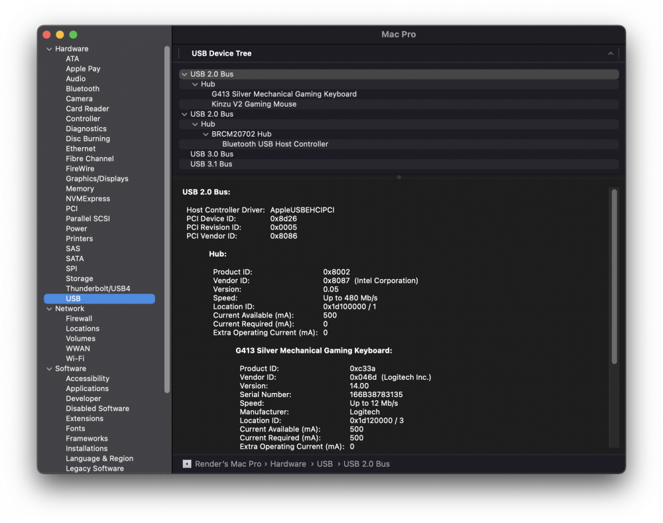The width and height of the screenshot is (663, 523).
Task: Click Render's Mac Pro in path bar
Action: [x=228, y=464]
